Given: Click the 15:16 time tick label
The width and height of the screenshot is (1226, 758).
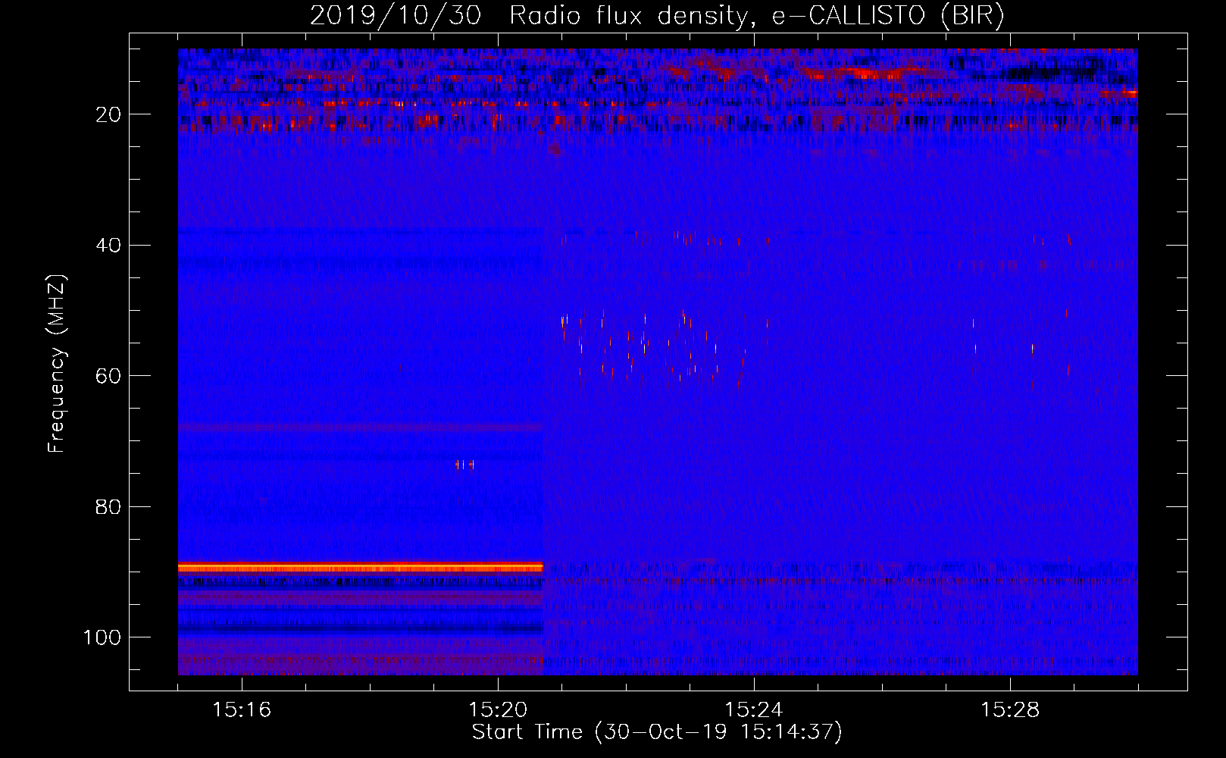Looking at the screenshot, I should (x=242, y=710).
